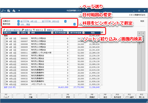Click the scrollbar down arrow beside the list

coord(102,85)
